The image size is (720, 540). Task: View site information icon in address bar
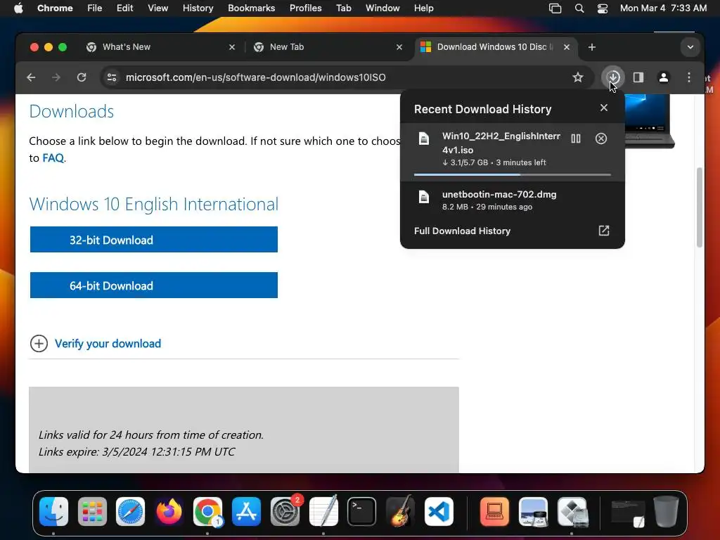point(112,77)
